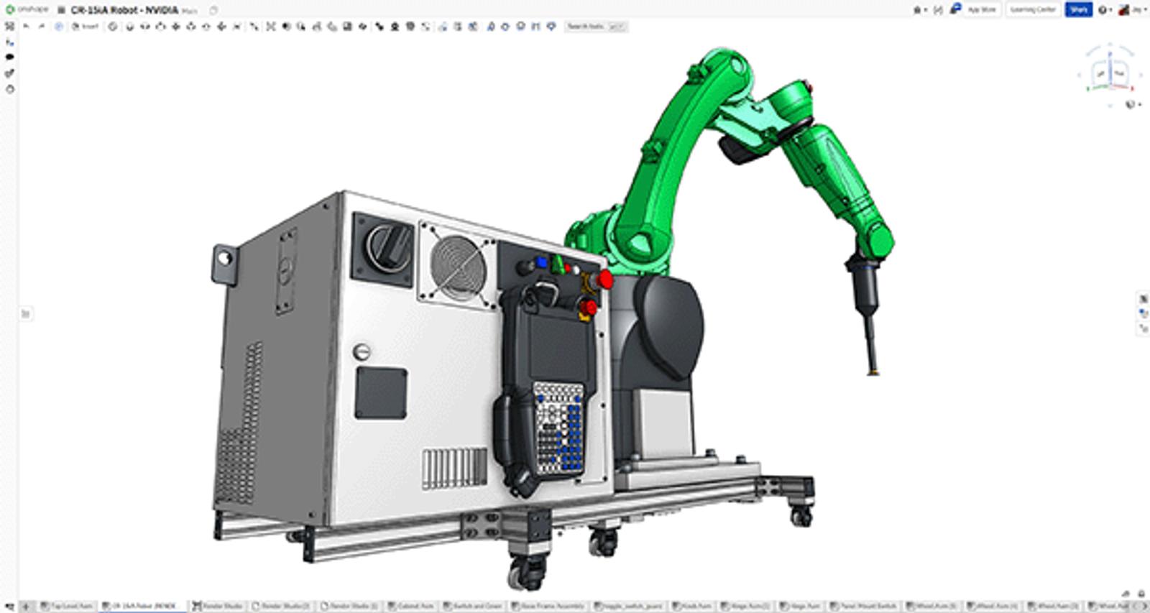
Task: Click the App Store button
Action: tap(982, 10)
